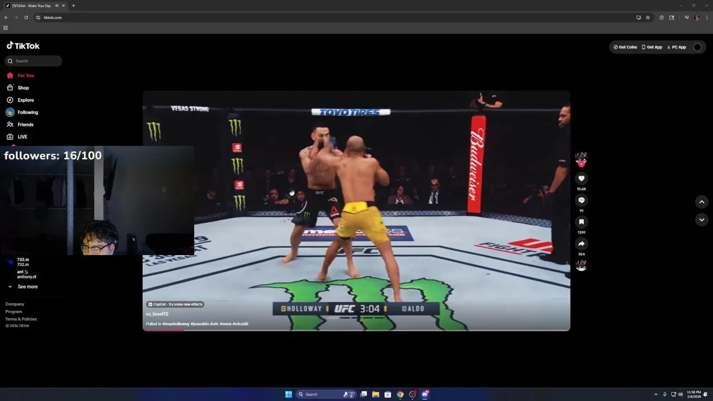Go to the previous video with up arrow
This screenshot has width=713, height=401.
701,202
